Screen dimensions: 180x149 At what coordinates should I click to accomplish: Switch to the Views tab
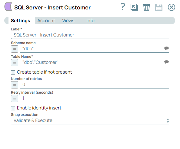[x=68, y=21]
